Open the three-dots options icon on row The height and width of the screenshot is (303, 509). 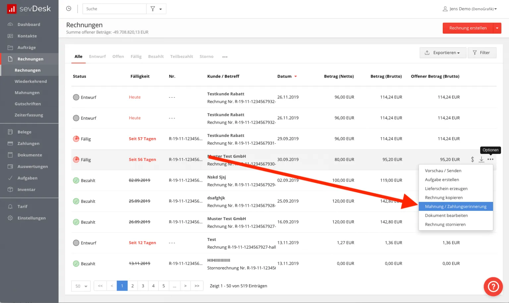point(490,159)
